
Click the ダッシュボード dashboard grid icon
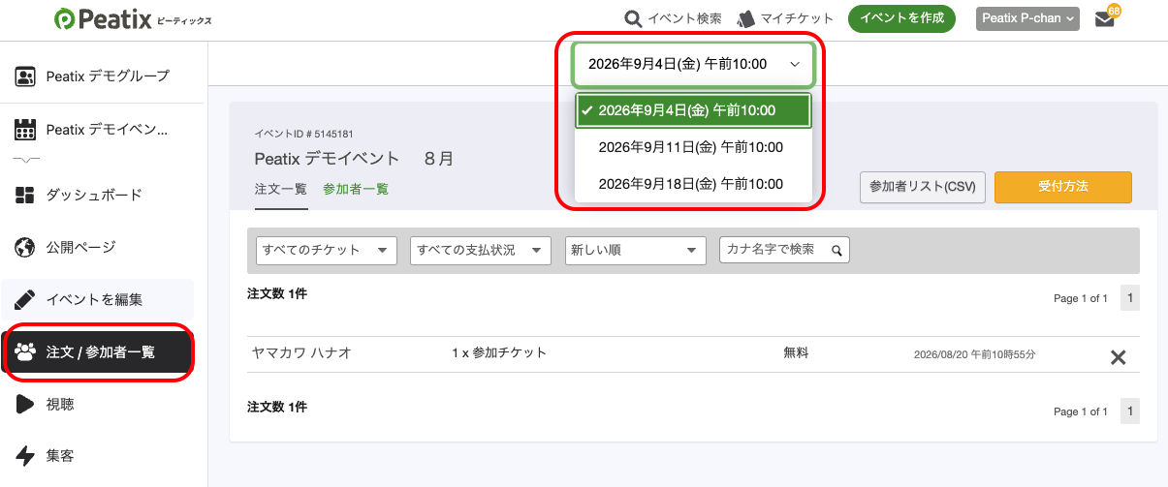pos(26,195)
